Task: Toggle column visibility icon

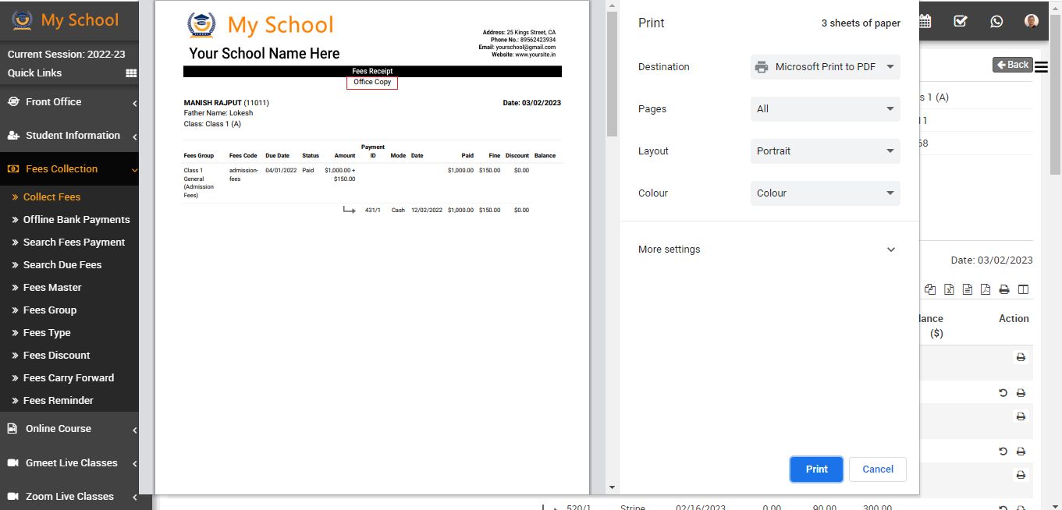Action: (x=1023, y=289)
